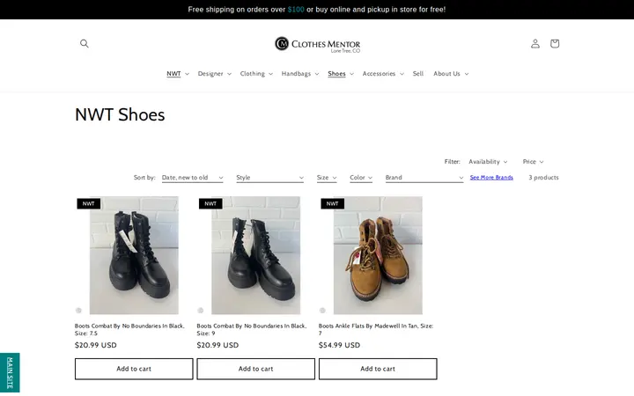Open the Color filter dropdown

point(361,178)
